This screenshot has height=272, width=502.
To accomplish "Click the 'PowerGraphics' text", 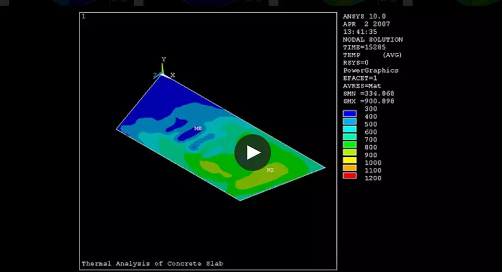I will click(x=371, y=70).
